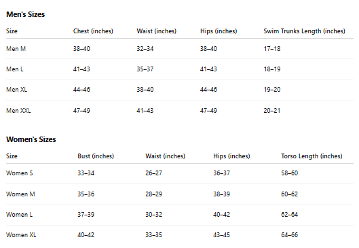The width and height of the screenshot is (359, 248).
Task: Select Women L hips value 40–42
Action: 222,215
